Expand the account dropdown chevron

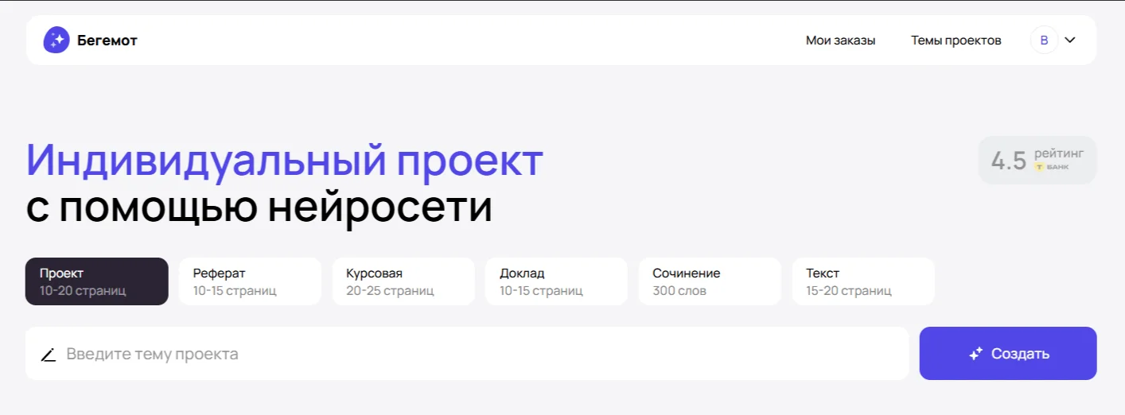tap(1070, 40)
